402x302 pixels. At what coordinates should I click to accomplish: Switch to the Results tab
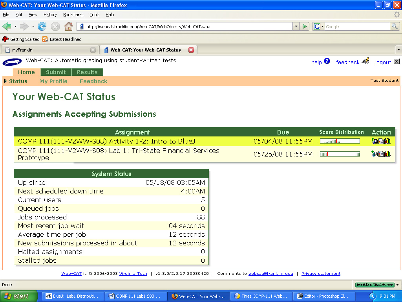click(87, 72)
